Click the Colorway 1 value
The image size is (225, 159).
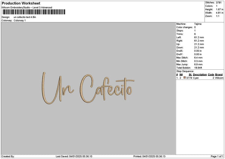pos(19,20)
